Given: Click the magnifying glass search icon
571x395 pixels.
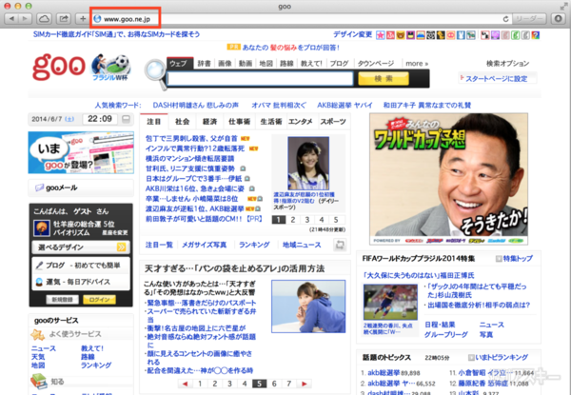Looking at the screenshot, I should [x=155, y=73].
